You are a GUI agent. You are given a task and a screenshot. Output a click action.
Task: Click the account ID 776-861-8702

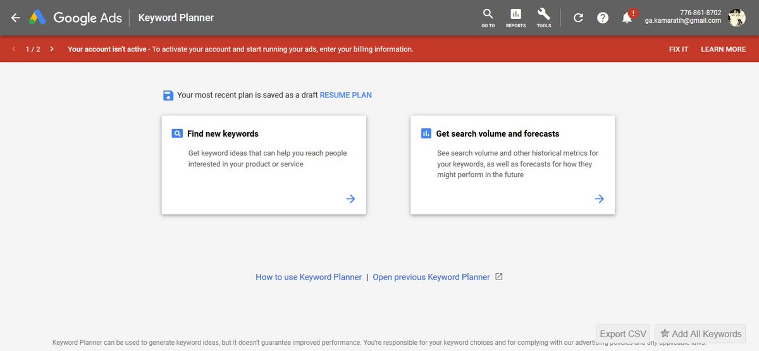coord(700,13)
